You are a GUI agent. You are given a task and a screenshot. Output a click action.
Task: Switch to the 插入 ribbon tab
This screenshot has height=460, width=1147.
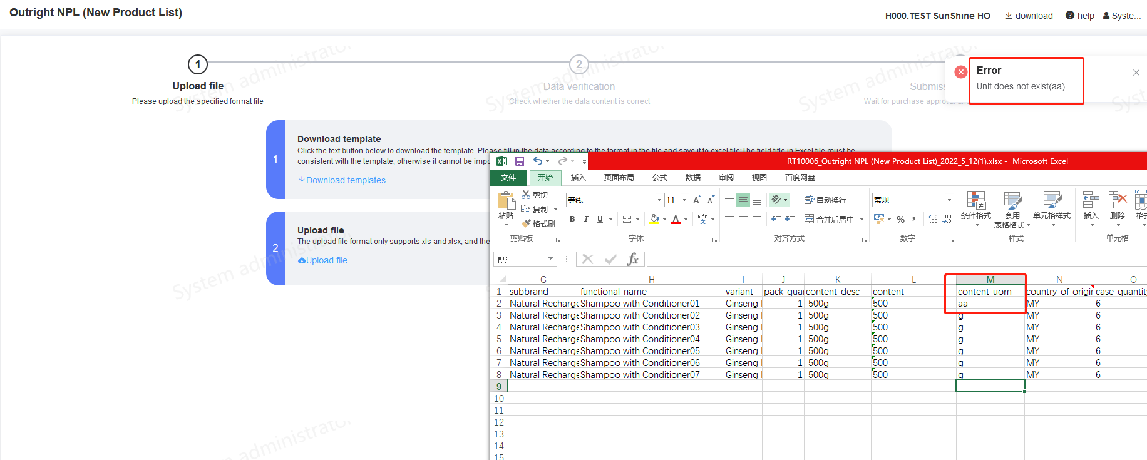[578, 178]
